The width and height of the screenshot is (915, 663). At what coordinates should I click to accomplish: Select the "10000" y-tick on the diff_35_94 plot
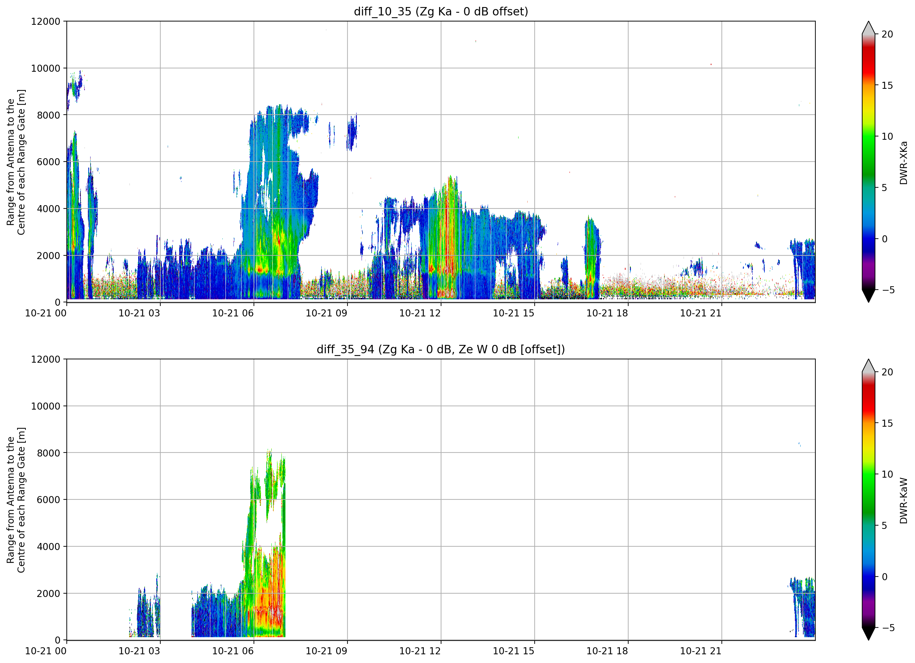(x=46, y=407)
